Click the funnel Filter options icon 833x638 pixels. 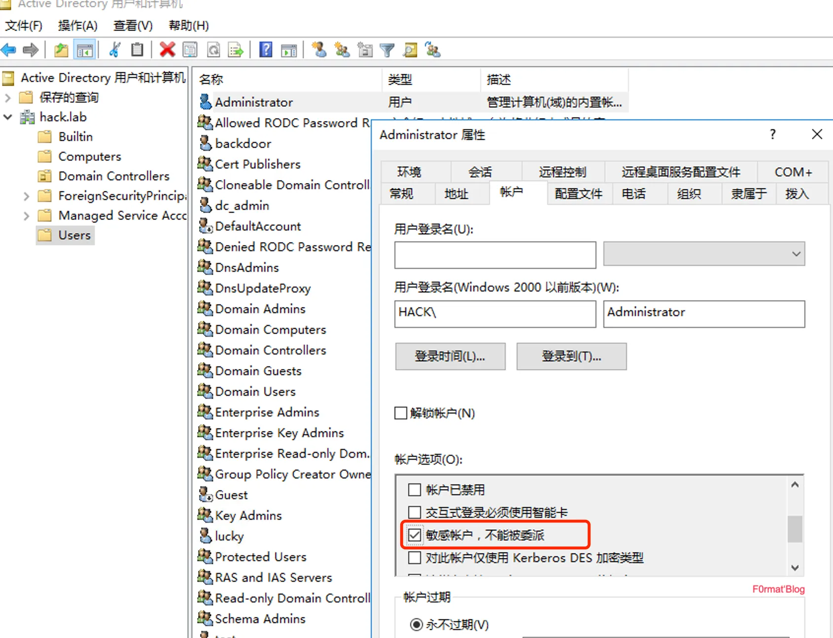coord(387,50)
